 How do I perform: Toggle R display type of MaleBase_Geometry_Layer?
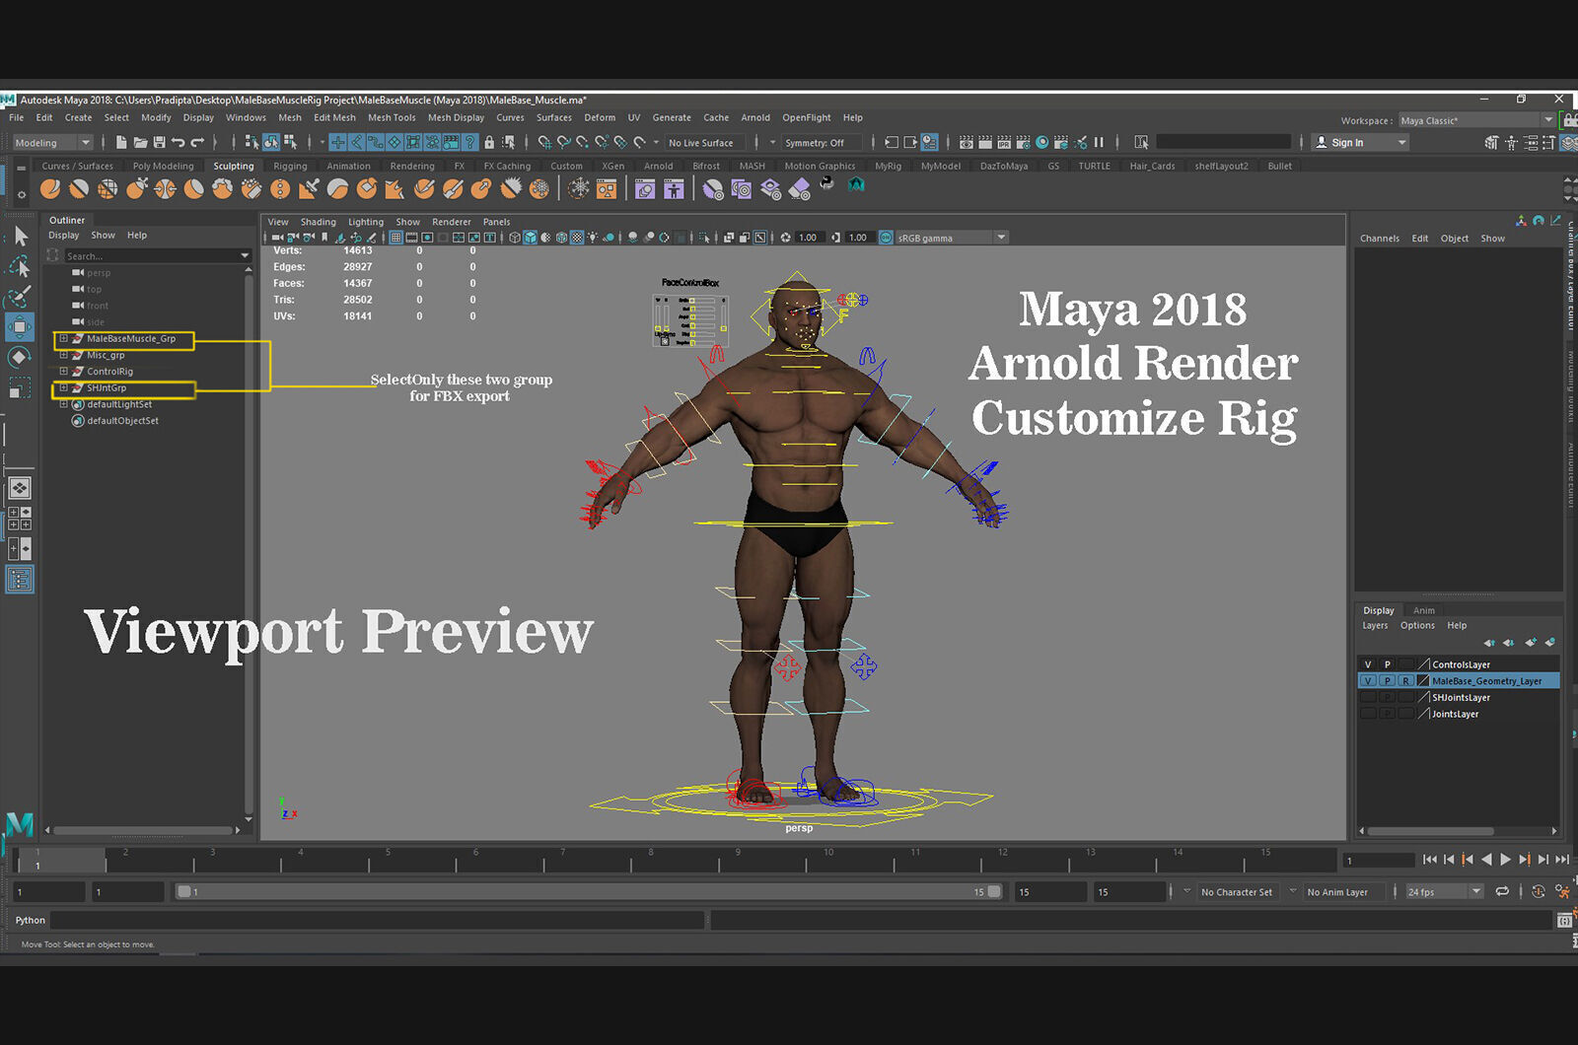point(1406,681)
